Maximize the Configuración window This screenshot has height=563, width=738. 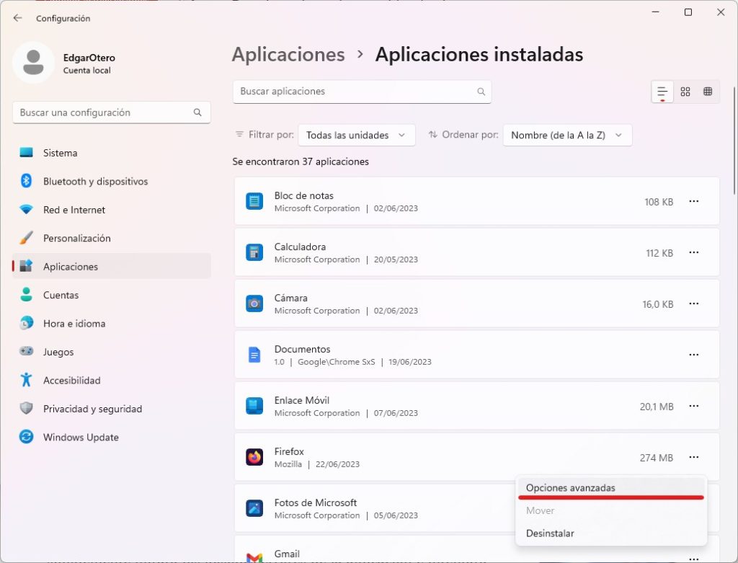[688, 12]
